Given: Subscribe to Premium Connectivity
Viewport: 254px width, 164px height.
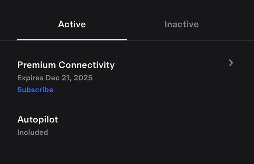Looking at the screenshot, I should (x=35, y=90).
